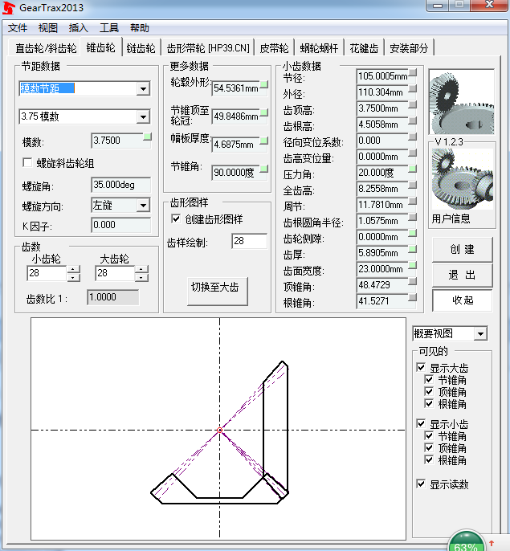
Task: Click gray indicator beside 齿根高 4.5058mm
Action: point(413,120)
